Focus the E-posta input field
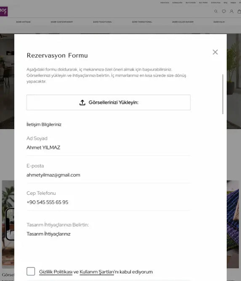The width and height of the screenshot is (241, 281). pos(109,175)
